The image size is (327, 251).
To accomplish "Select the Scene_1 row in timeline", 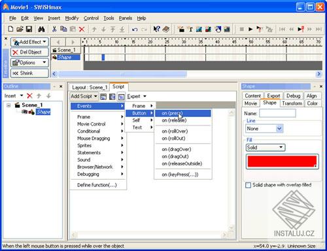I will [66, 50].
